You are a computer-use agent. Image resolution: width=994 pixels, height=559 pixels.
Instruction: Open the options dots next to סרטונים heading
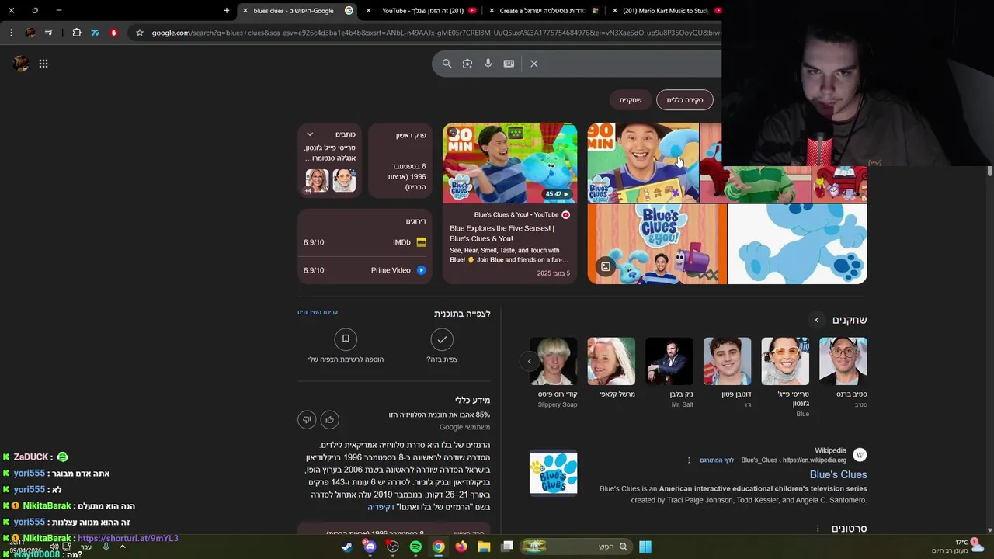pos(818,529)
